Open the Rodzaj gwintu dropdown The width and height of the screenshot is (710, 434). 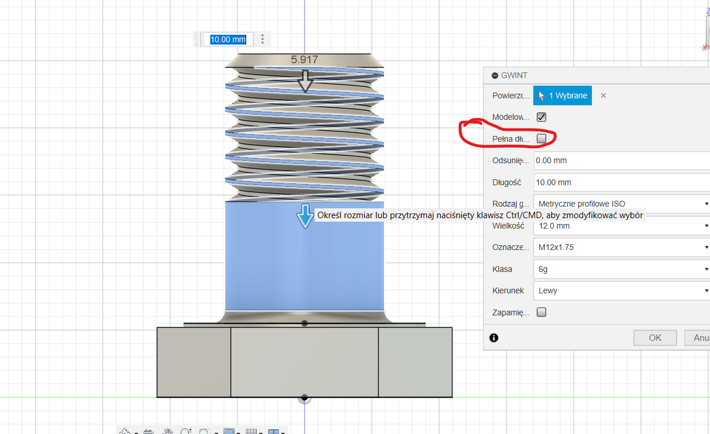click(622, 204)
